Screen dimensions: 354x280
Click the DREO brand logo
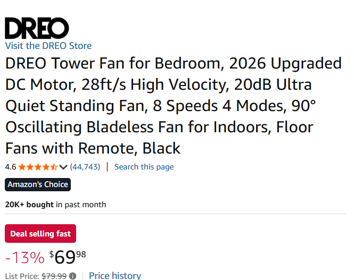37,28
